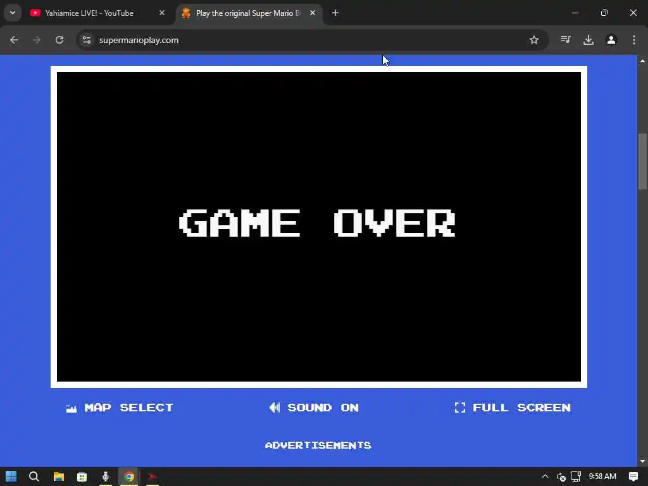Screen dimensions: 648x486
Task: Click the Chrome icon on the taskbar
Action: click(129, 477)
